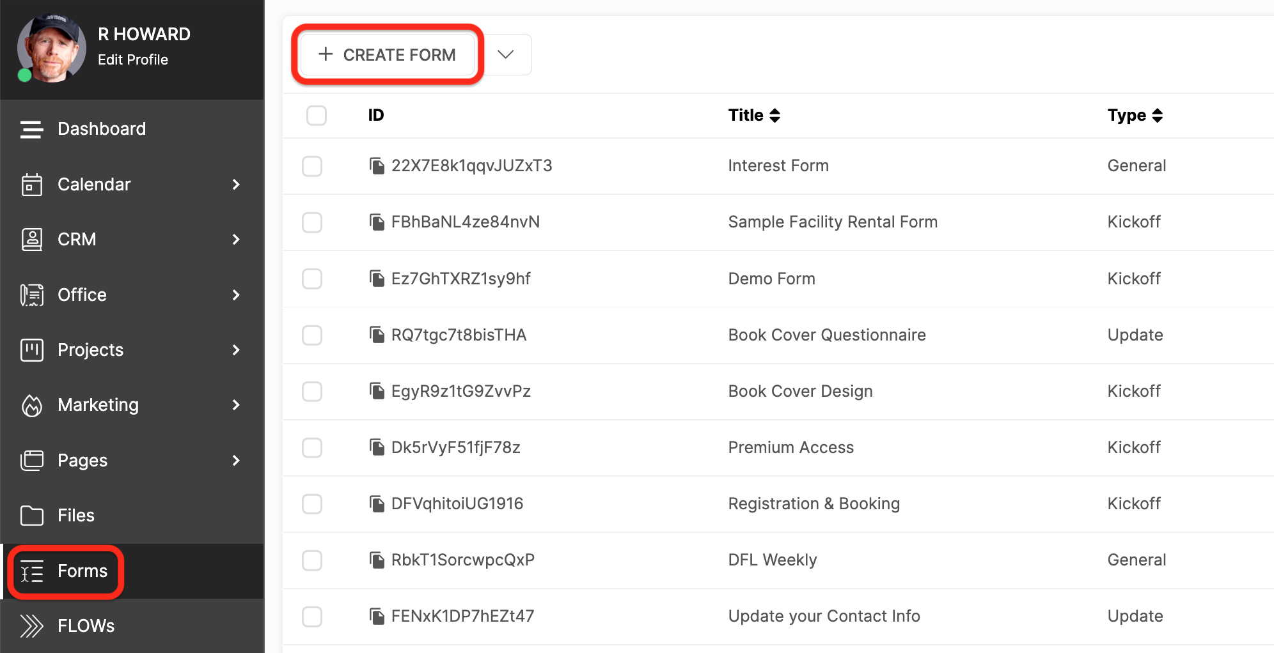Open the Projects sidebar section
Screen dimensions: 1274x653
(132, 350)
